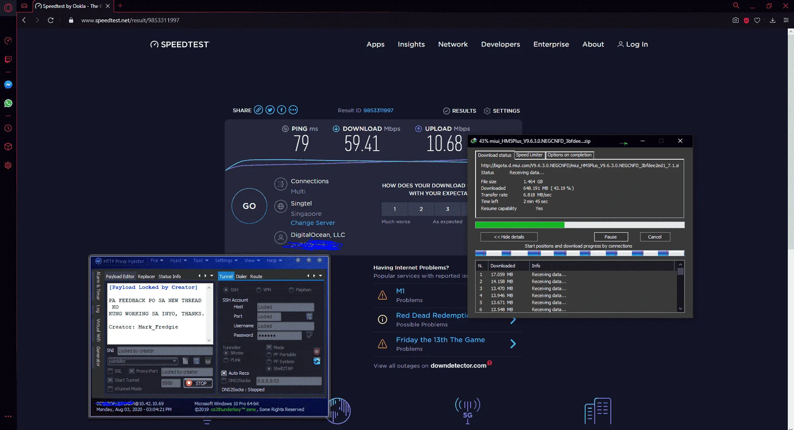Viewport: 794px width, 430px height.
Task: Open the Inject menu dropdown
Action: coord(178,261)
